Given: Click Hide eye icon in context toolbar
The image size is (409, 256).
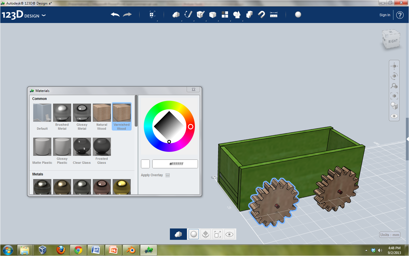Looking at the screenshot, I should click(229, 234).
